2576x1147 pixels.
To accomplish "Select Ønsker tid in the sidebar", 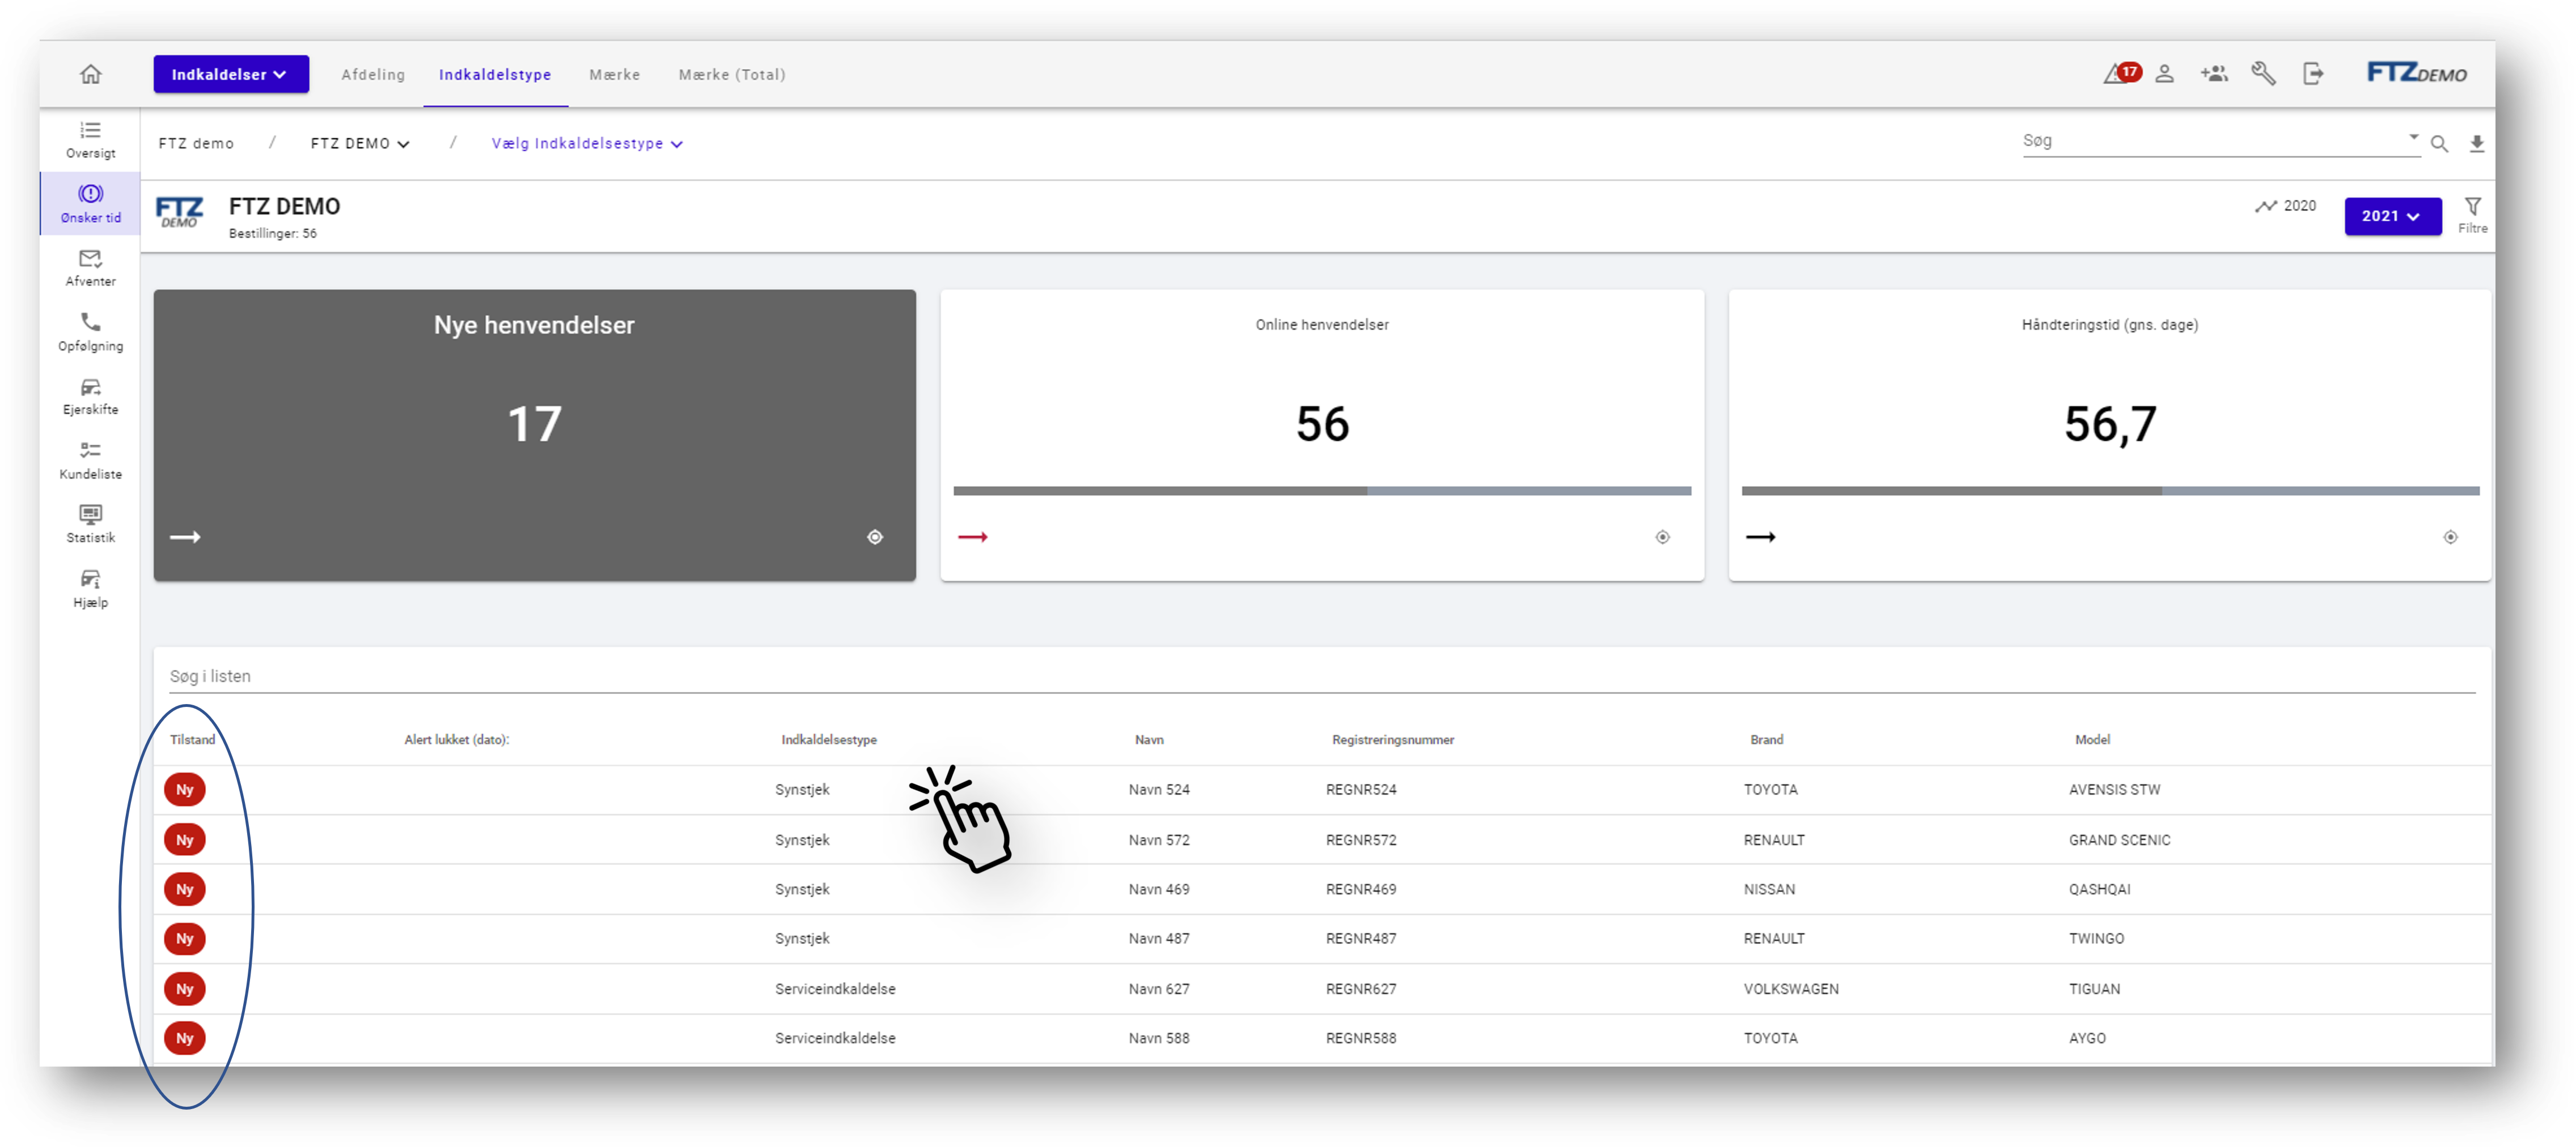I will (x=91, y=204).
